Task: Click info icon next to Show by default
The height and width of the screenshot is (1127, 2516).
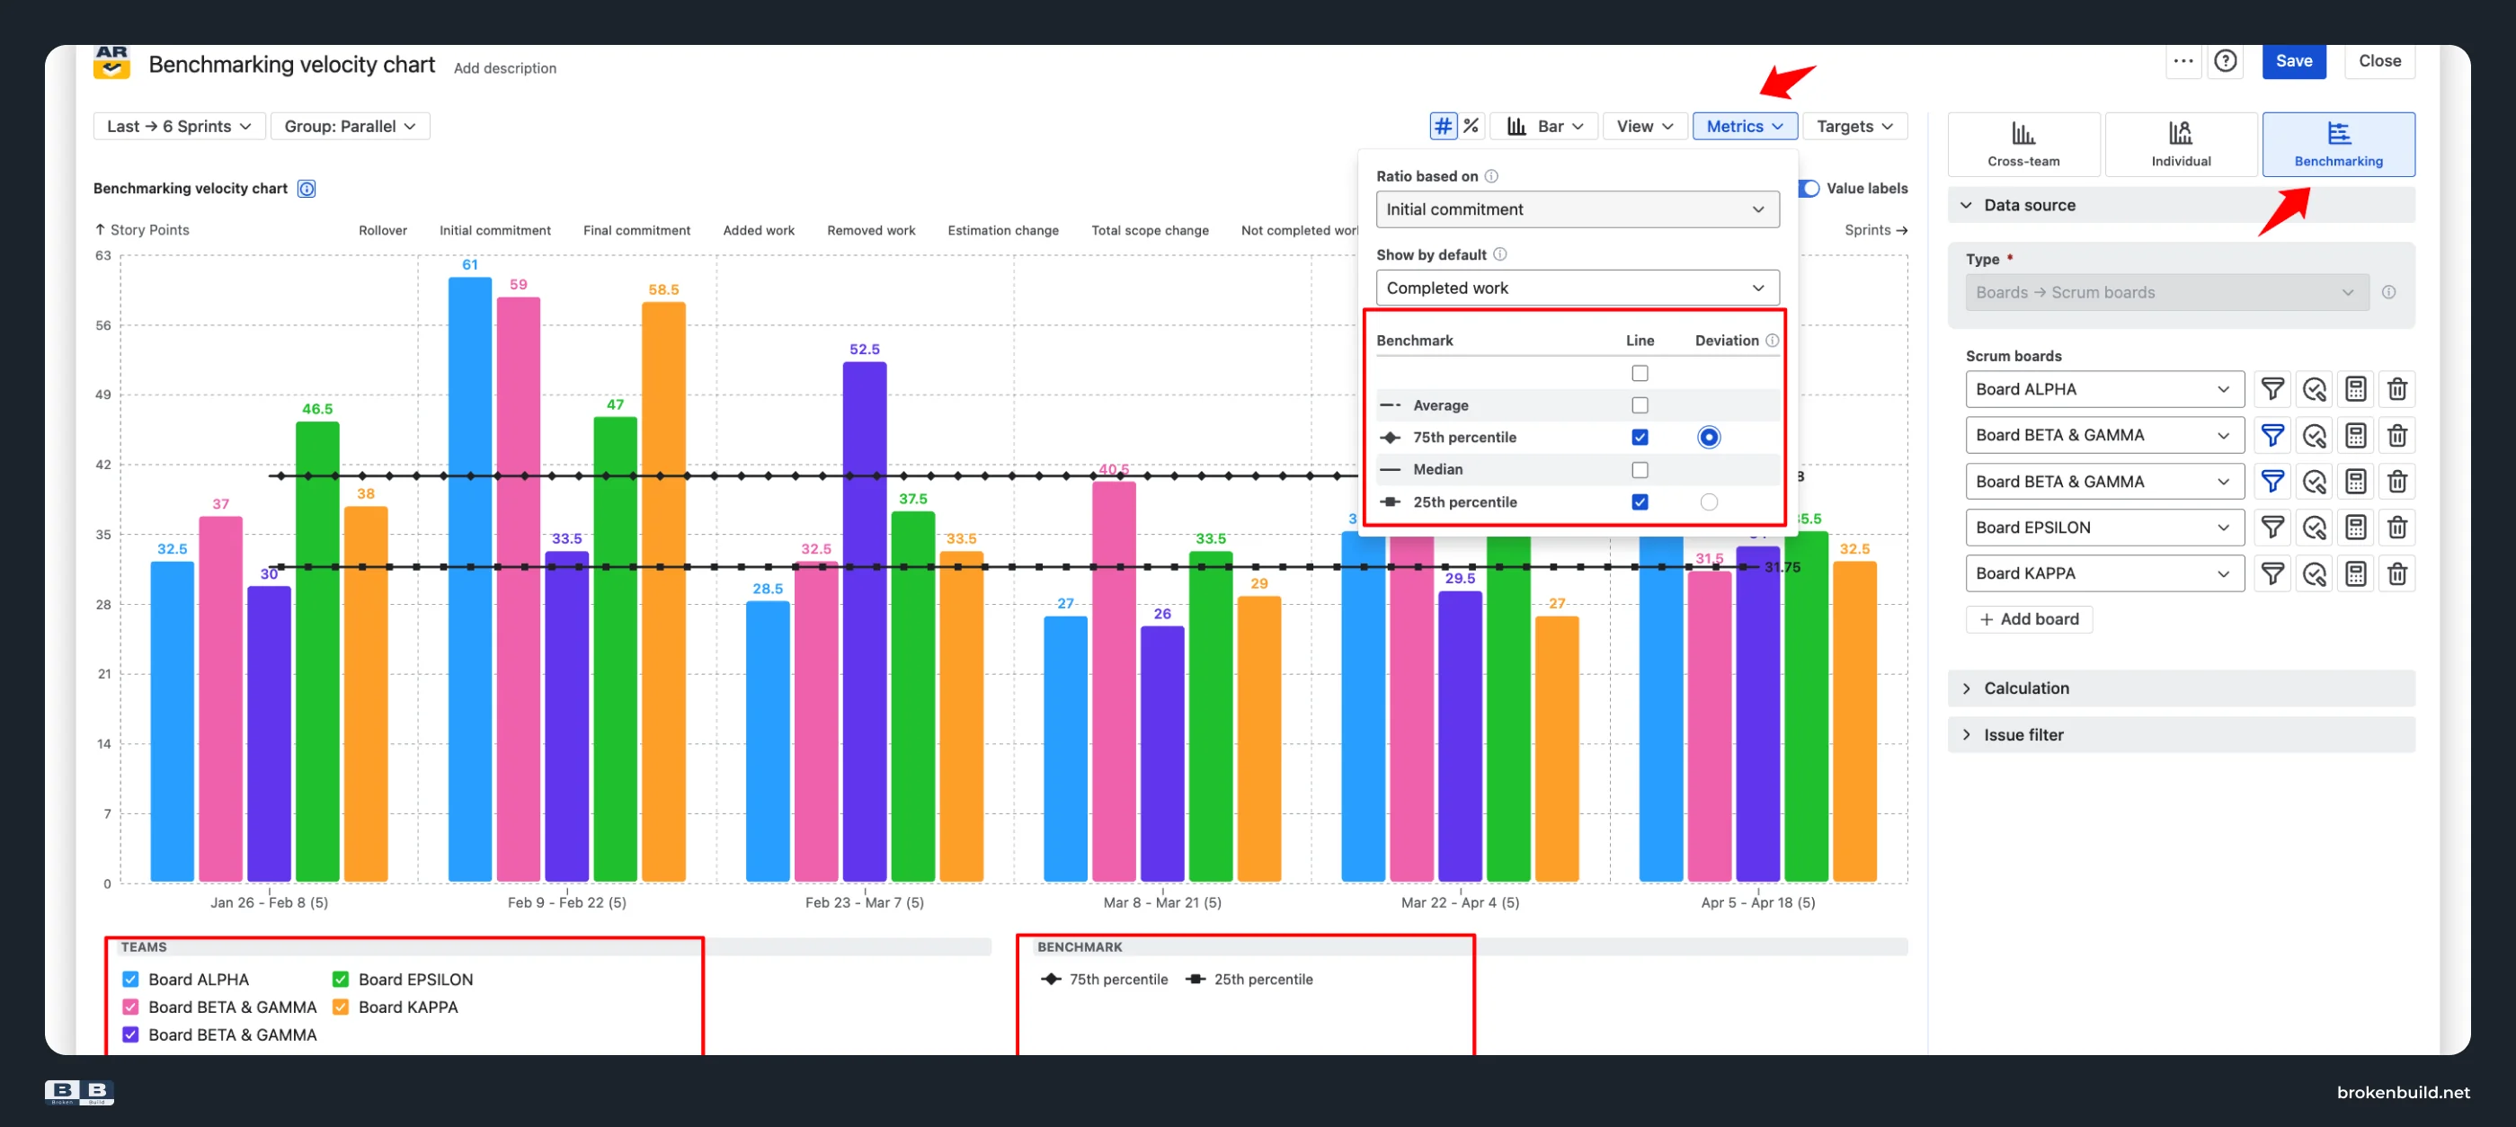Action: 1500,254
